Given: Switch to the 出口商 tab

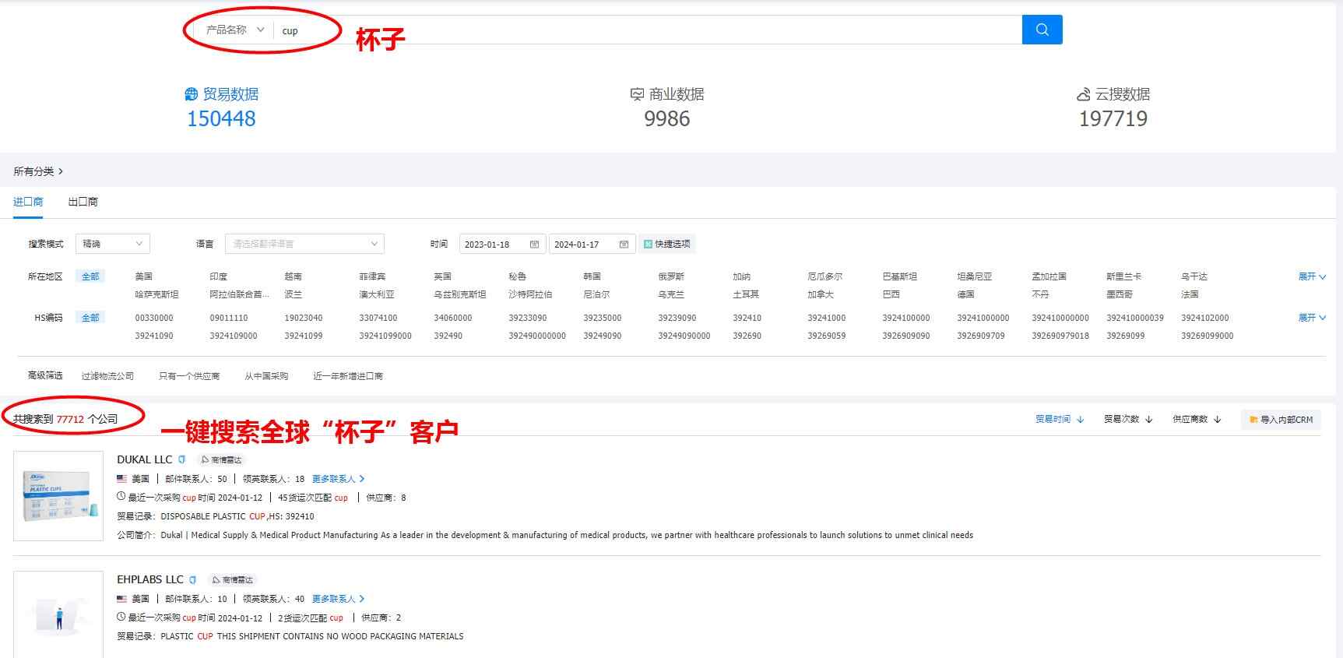Looking at the screenshot, I should (83, 202).
